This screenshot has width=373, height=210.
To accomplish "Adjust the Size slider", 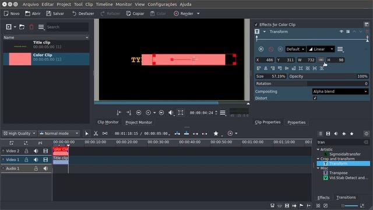I will tap(270, 76).
